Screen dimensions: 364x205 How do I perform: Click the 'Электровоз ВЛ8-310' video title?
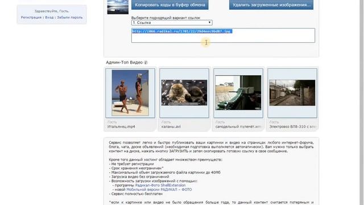[293, 126]
